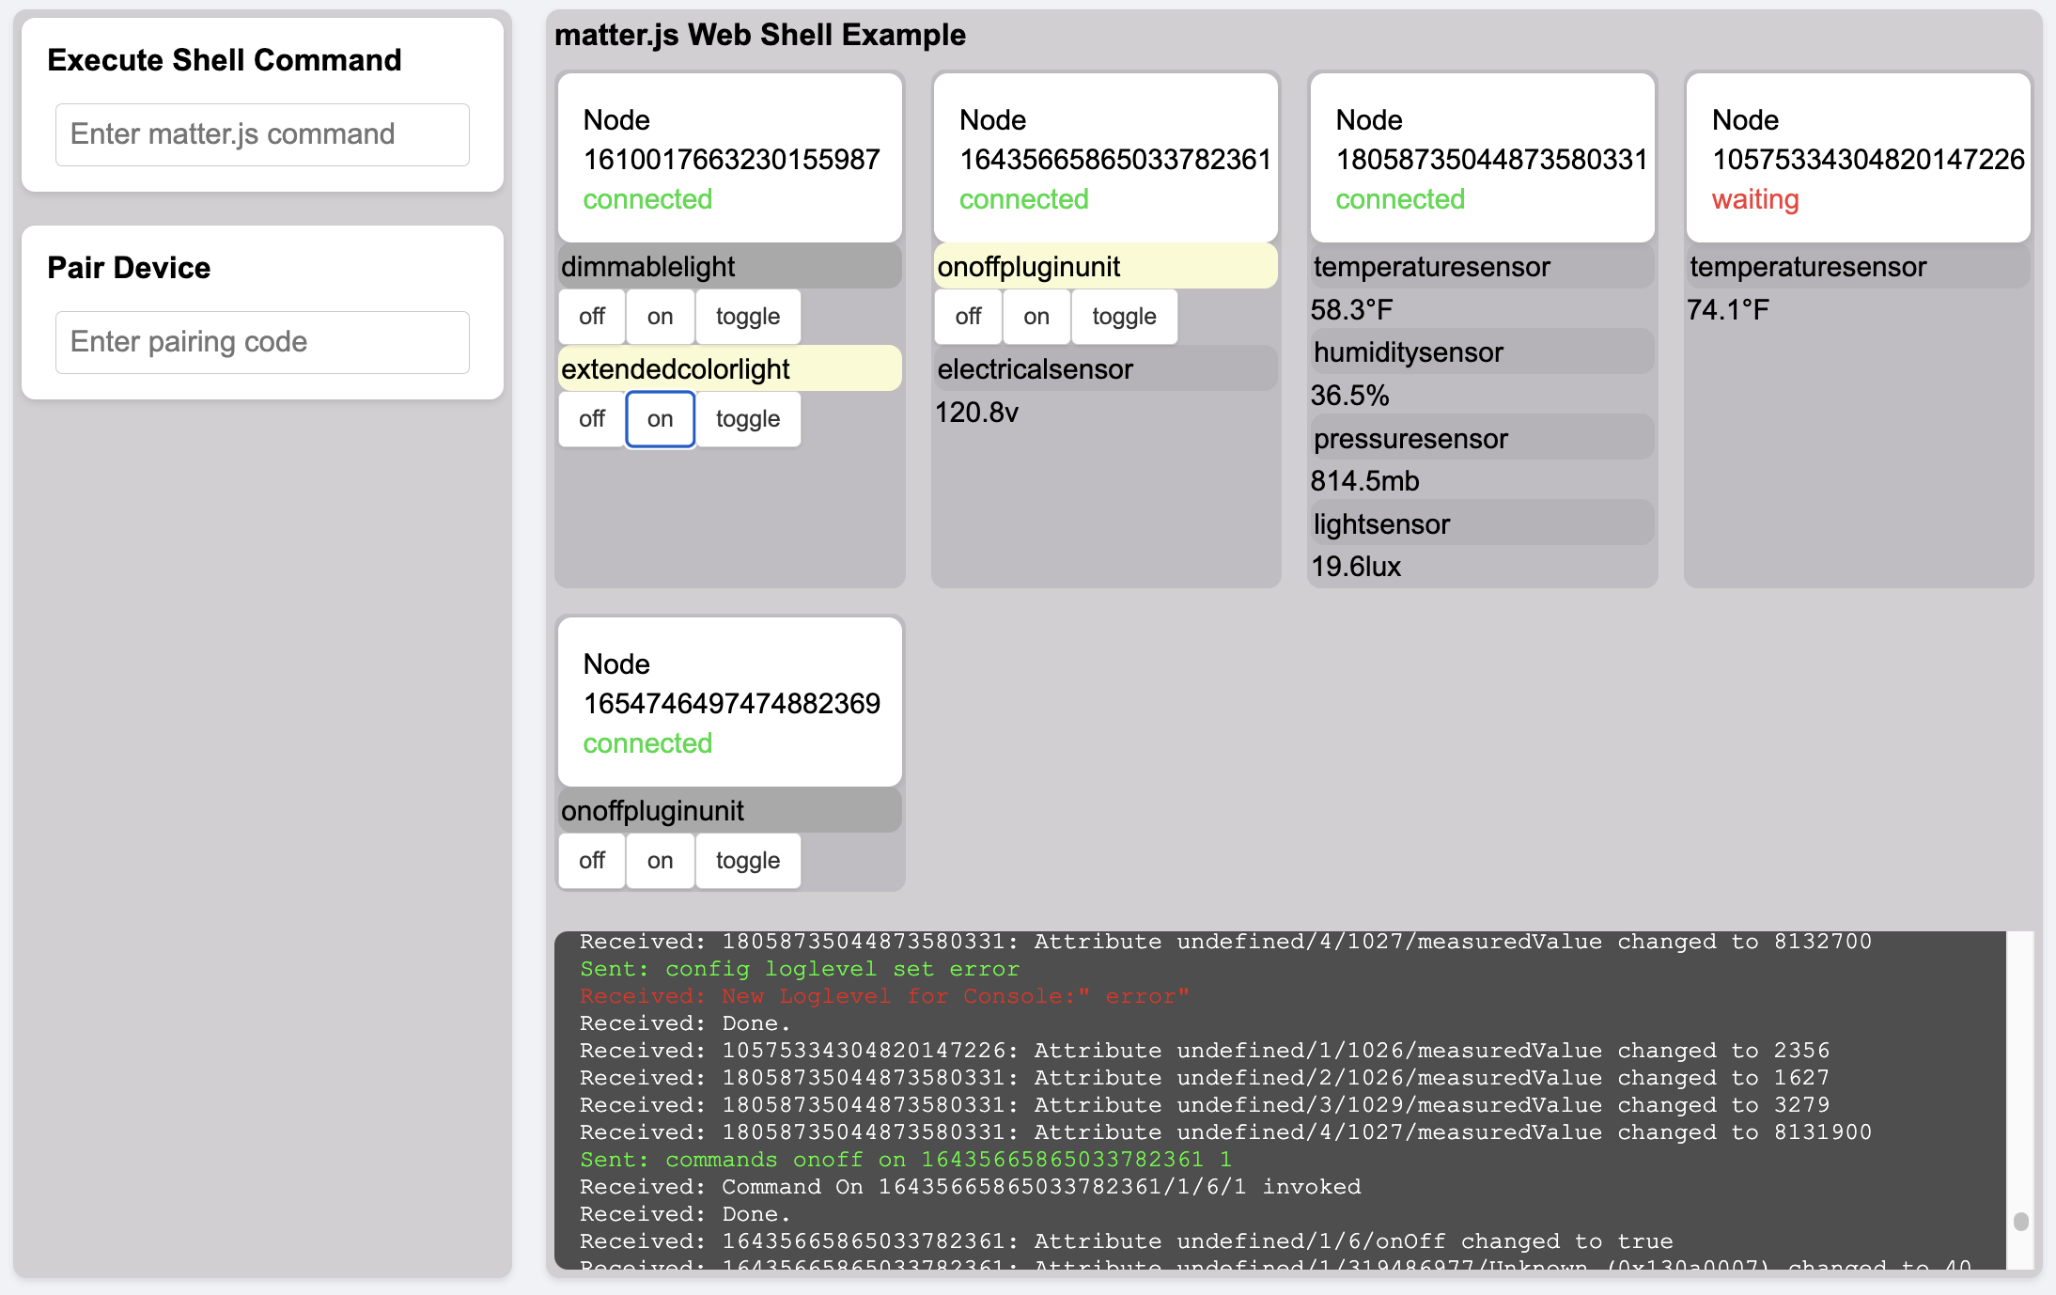Click the electricalsensor label

[x=1106, y=369]
